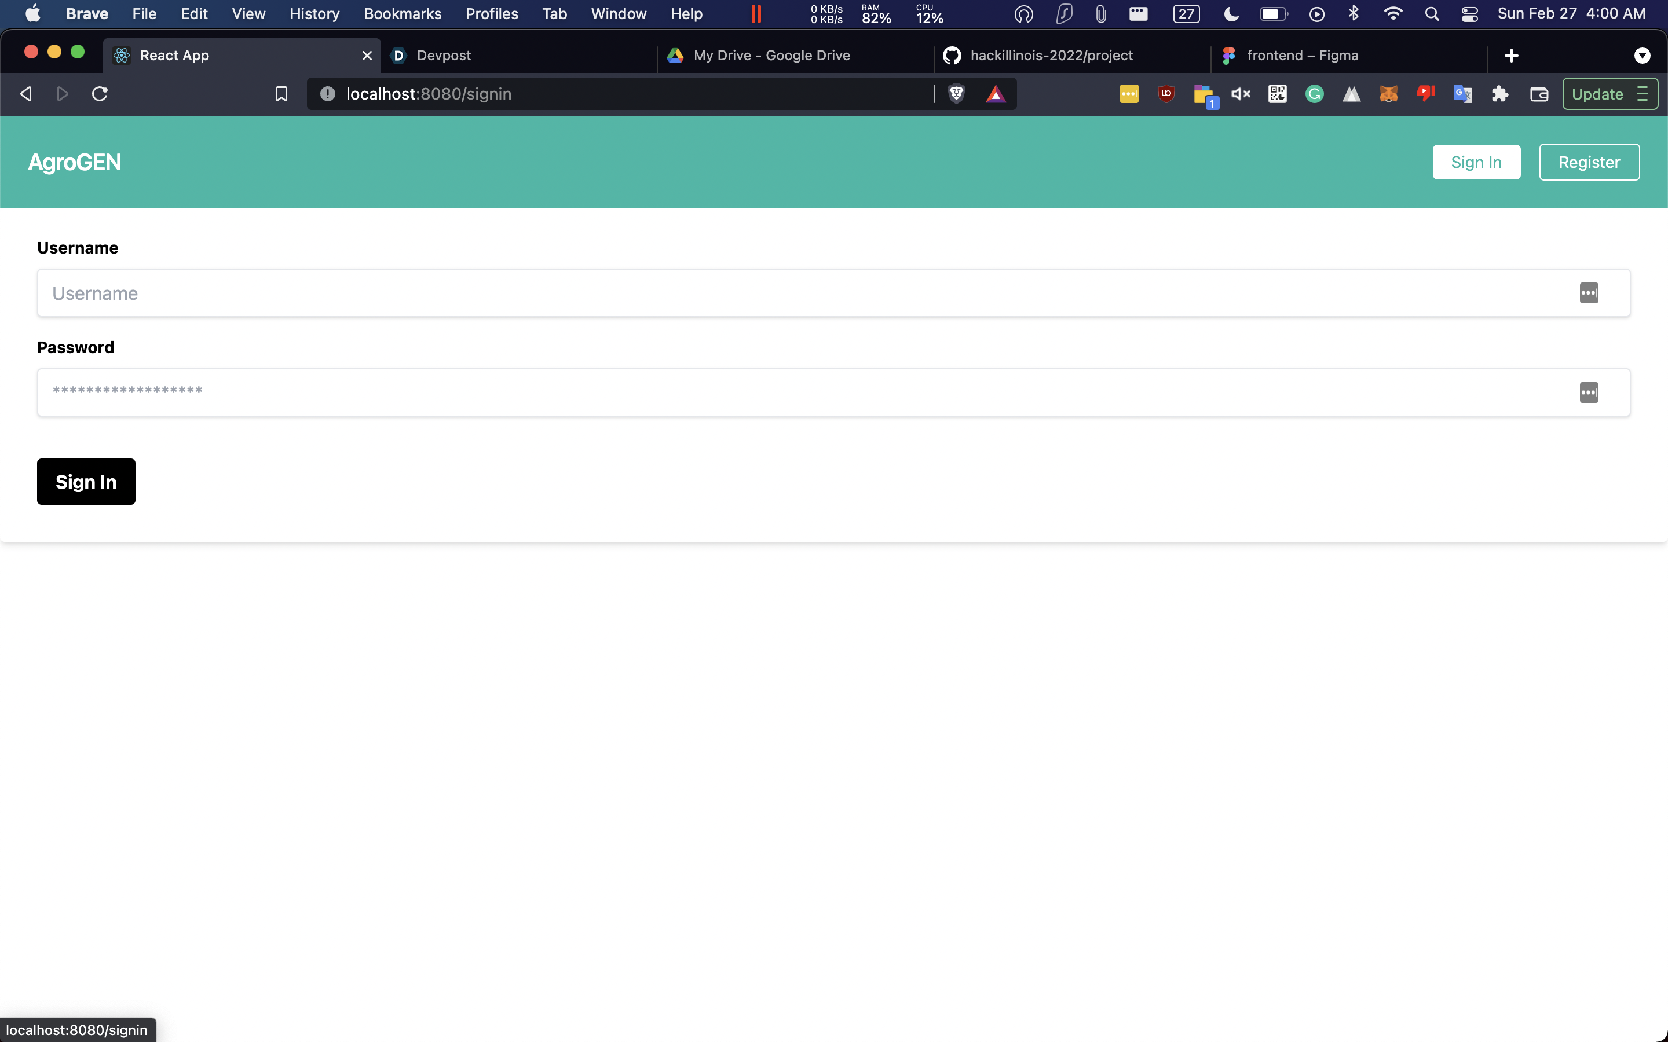The height and width of the screenshot is (1042, 1668).
Task: Open the Brave Wallet icon
Action: click(1539, 94)
